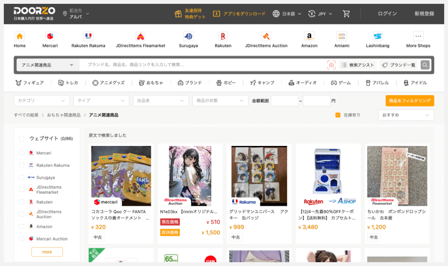This screenshot has height=266, width=448.
Task: Click the Doorzo logo
Action: (x=34, y=13)
